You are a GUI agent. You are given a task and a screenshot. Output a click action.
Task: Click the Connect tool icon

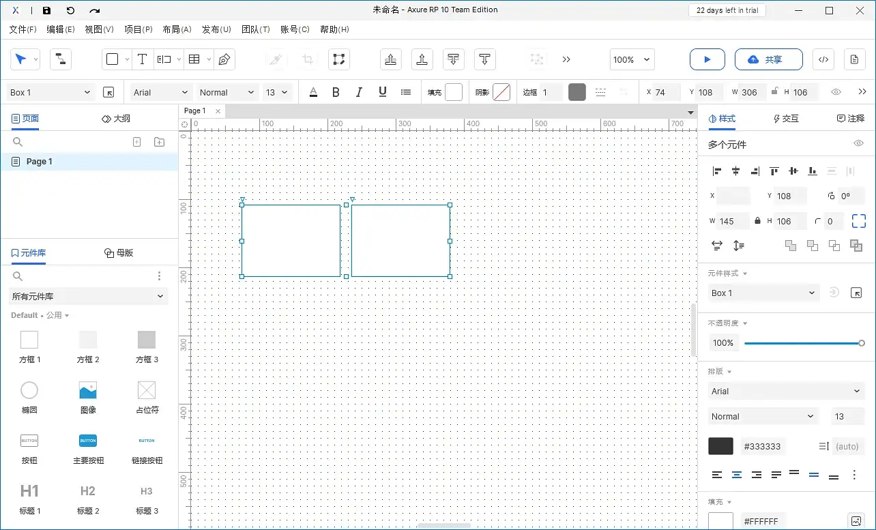(x=60, y=59)
